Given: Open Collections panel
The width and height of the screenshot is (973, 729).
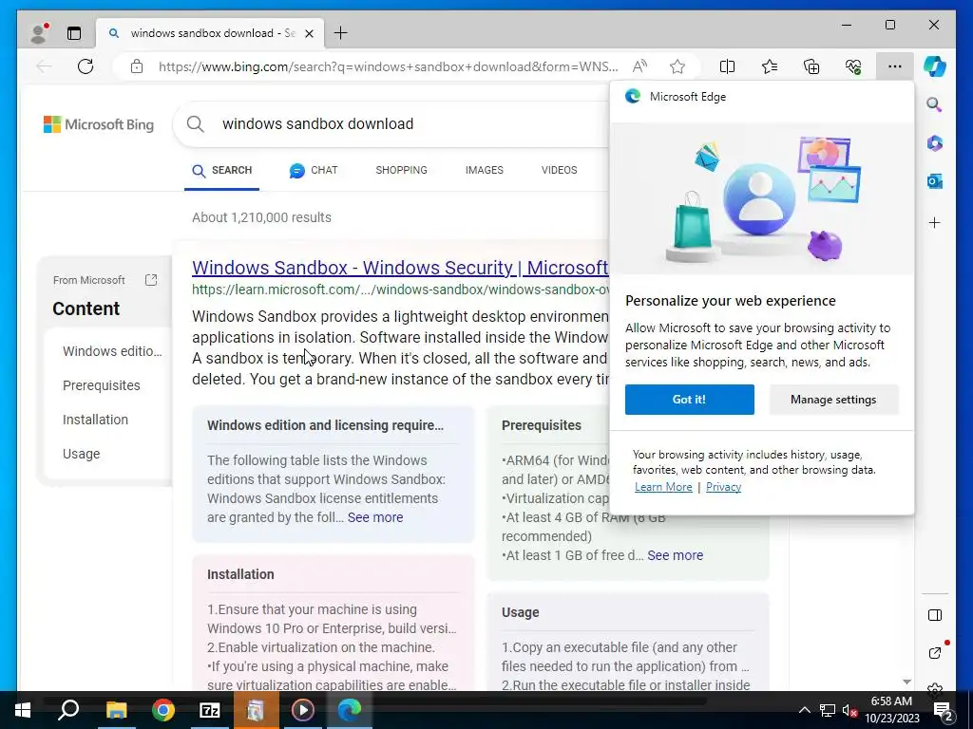Looking at the screenshot, I should click(x=811, y=66).
